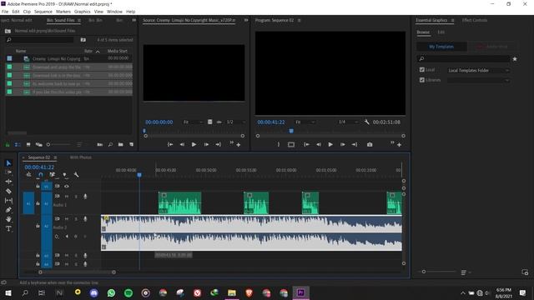The image size is (534, 300).
Task: Select the Hand tool
Action: 8,219
